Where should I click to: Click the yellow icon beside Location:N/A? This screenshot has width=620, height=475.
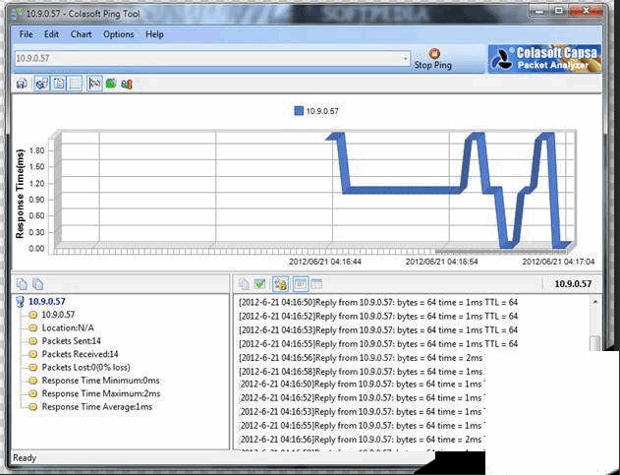33,328
